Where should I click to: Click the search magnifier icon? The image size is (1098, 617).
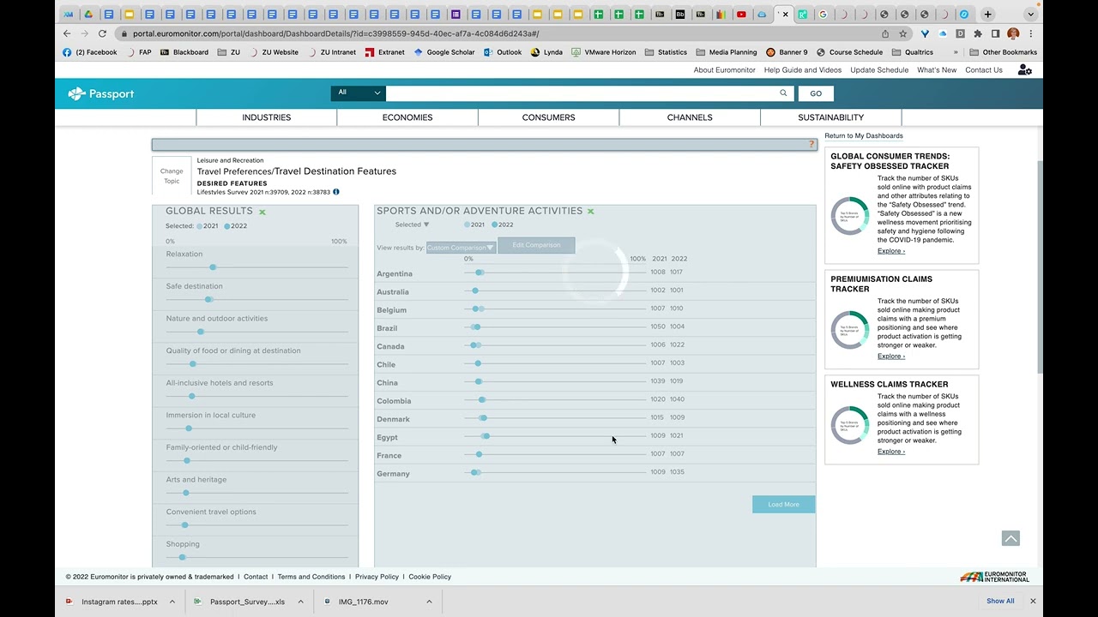tap(783, 93)
